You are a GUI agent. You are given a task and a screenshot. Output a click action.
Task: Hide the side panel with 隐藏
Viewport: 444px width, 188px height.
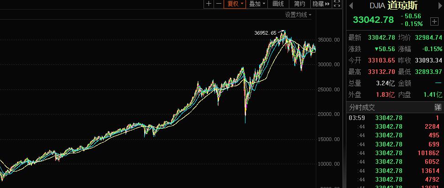coord(320,4)
